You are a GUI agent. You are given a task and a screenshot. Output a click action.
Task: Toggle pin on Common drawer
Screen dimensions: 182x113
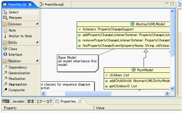pyautogui.click(x=37, y=24)
